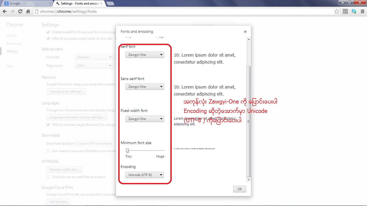Click the page icon in the address bar
This screenshot has height=206, width=367.
37,12
